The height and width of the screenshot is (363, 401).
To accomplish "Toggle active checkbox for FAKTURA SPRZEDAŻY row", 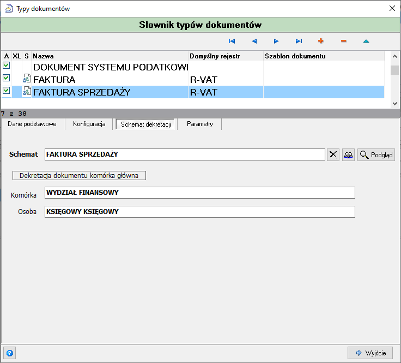I will pyautogui.click(x=7, y=90).
